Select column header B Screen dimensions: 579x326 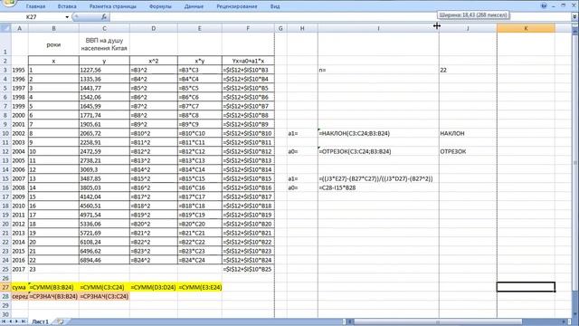53,28
